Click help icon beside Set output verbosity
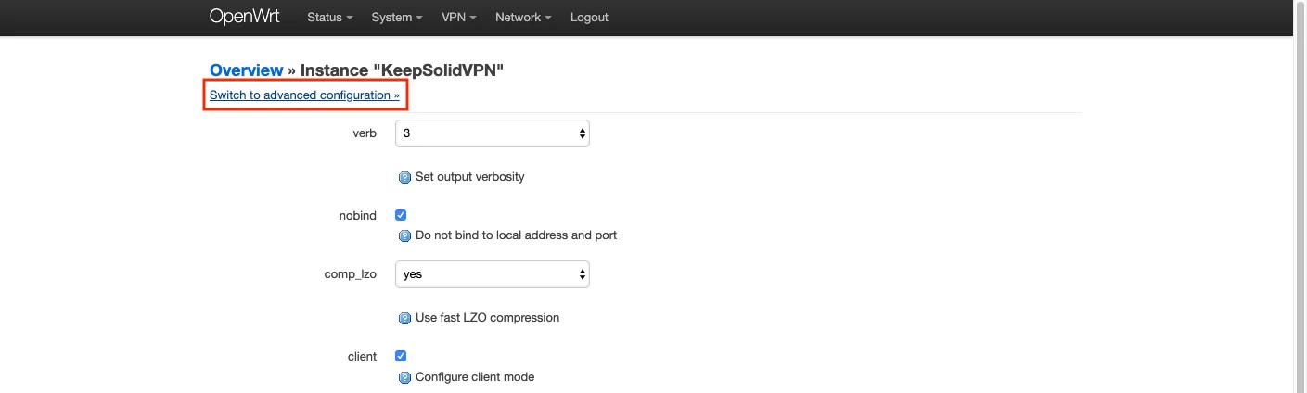The height and width of the screenshot is (393, 1307). click(x=404, y=177)
